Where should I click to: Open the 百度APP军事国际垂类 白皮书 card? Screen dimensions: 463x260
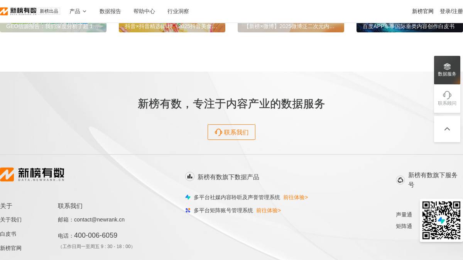point(410,27)
